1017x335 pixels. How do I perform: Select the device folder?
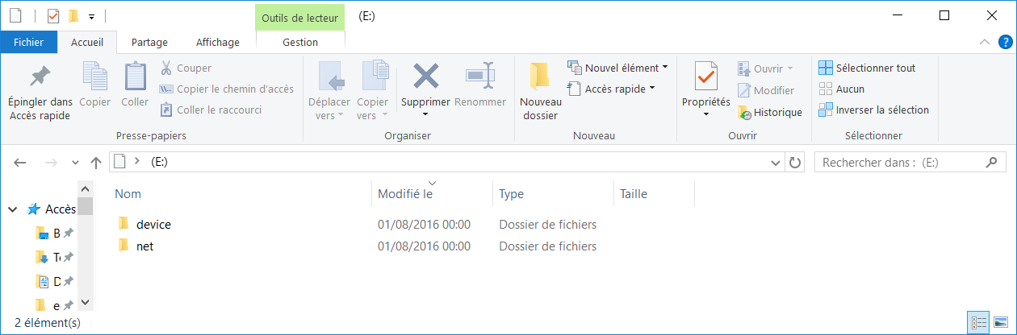click(x=153, y=225)
